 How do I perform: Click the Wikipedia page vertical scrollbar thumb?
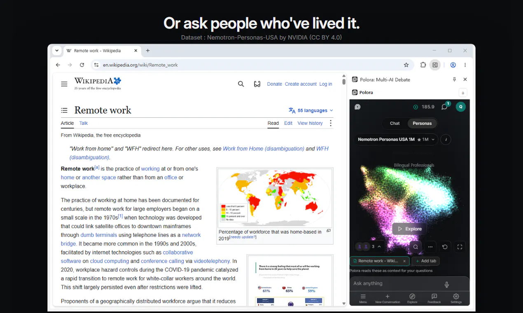344,81
